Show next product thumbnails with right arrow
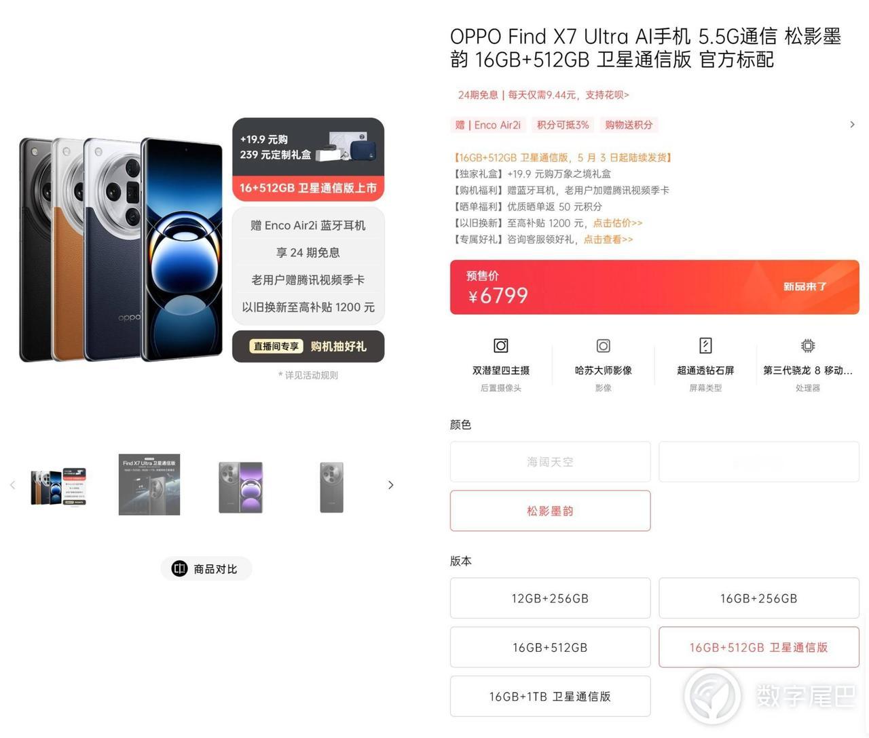Screen dimensions: 869x738 (x=390, y=484)
